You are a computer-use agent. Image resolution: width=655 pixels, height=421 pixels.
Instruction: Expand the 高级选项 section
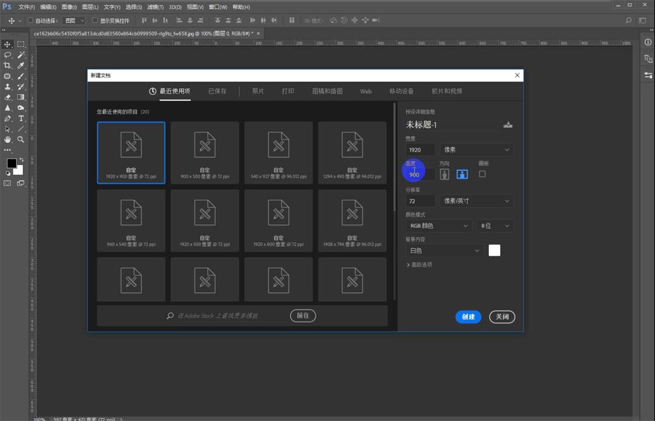(419, 265)
